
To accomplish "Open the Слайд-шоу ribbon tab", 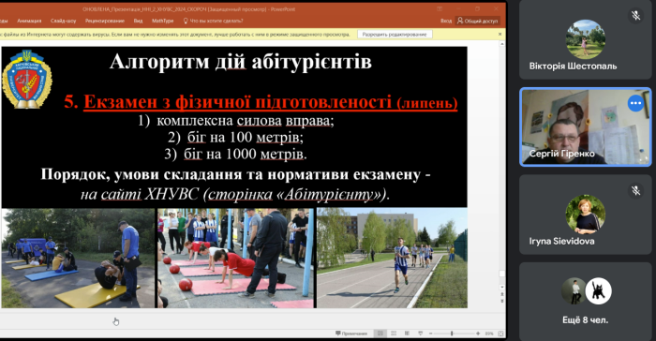I will pyautogui.click(x=63, y=21).
